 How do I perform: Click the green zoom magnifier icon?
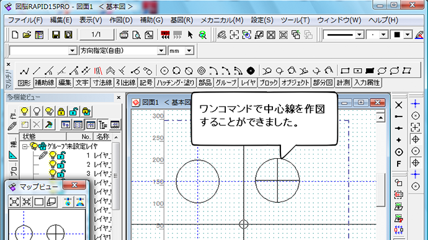pos(203,35)
